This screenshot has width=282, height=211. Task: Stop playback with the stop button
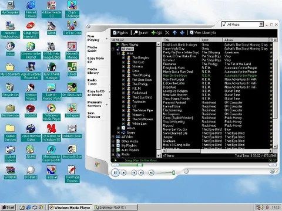click(123, 173)
